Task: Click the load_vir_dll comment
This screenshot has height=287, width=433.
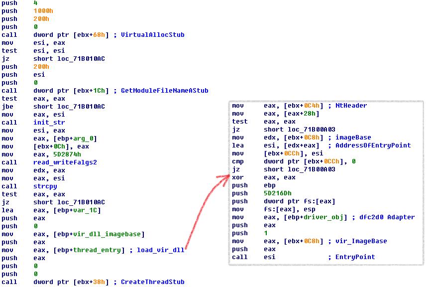Action: pos(160,250)
